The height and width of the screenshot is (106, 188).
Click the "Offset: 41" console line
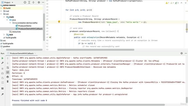(x=17, y=76)
